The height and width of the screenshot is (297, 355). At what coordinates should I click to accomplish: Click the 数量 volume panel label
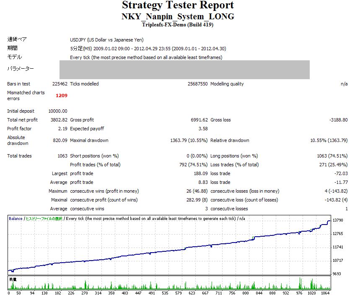[13, 279]
